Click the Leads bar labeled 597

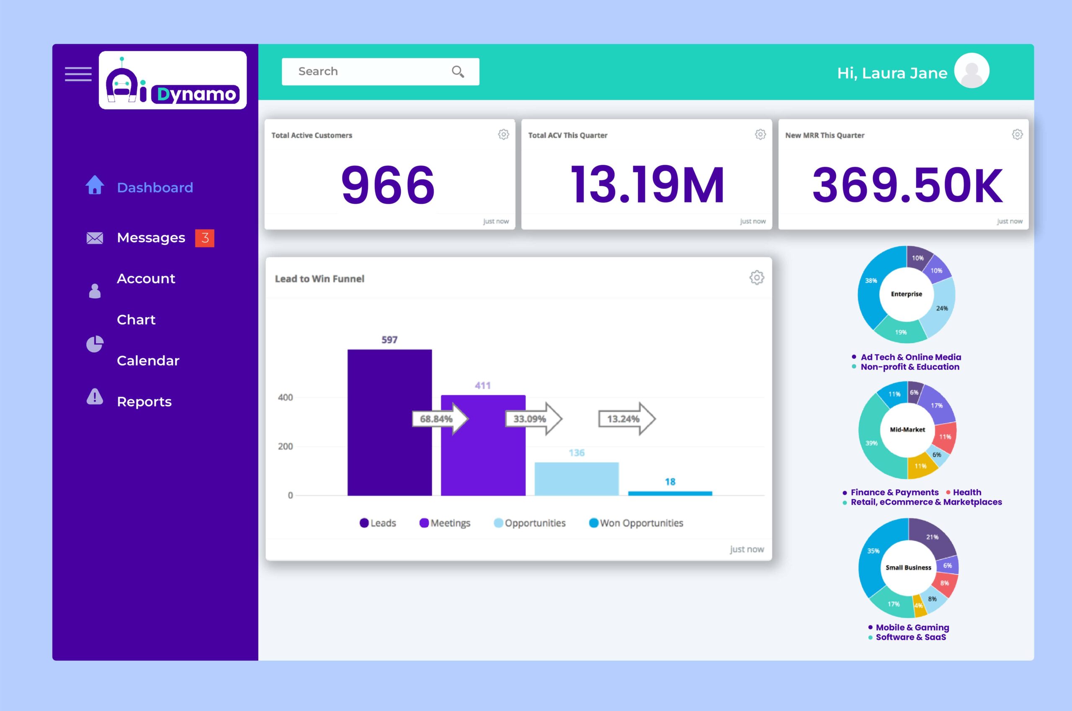pyautogui.click(x=389, y=422)
